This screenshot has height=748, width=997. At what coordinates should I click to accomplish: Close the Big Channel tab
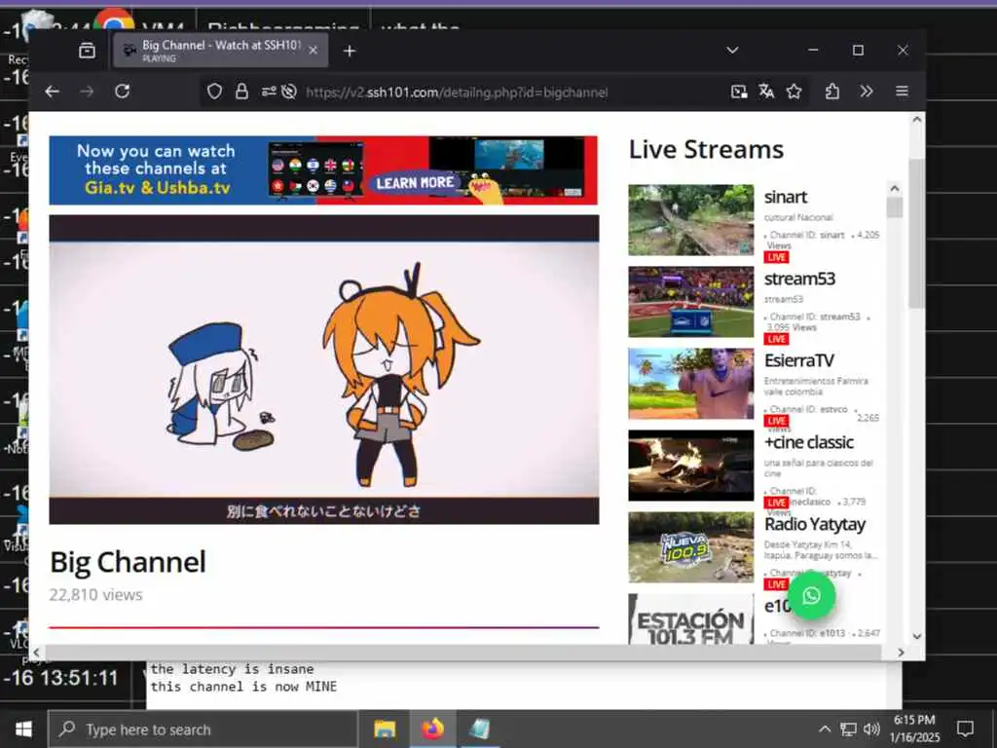[x=313, y=51]
